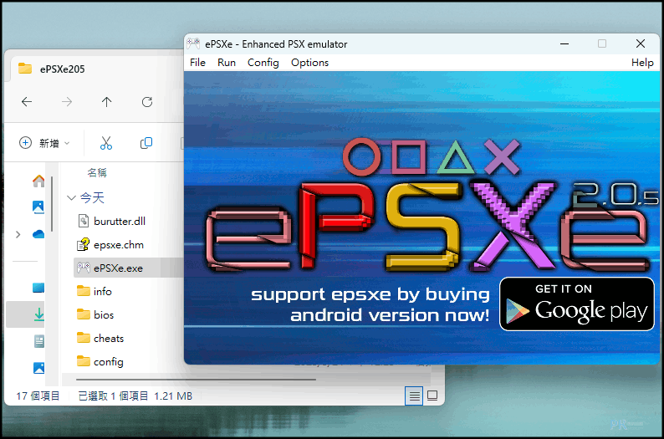Viewport: 664px width, 439px height.
Task: Click the Get it on Google Play badge
Action: [x=577, y=304]
